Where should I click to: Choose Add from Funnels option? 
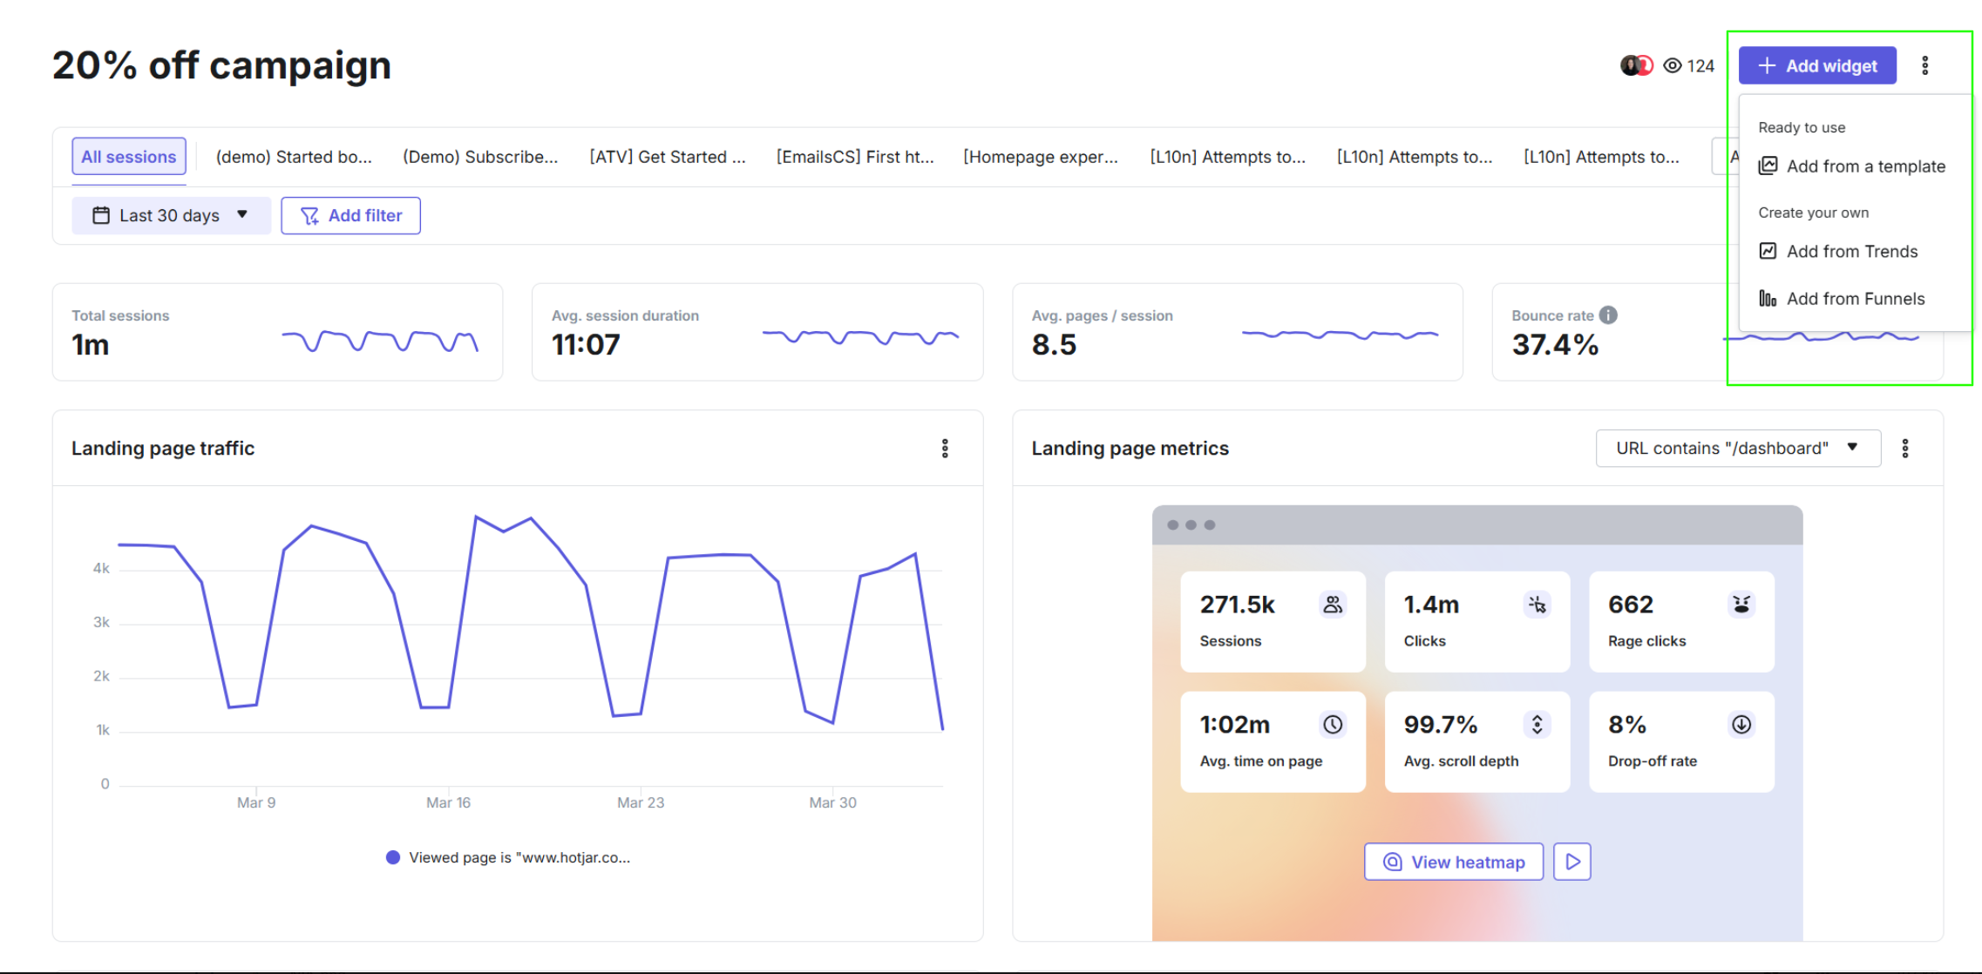pos(1855,299)
